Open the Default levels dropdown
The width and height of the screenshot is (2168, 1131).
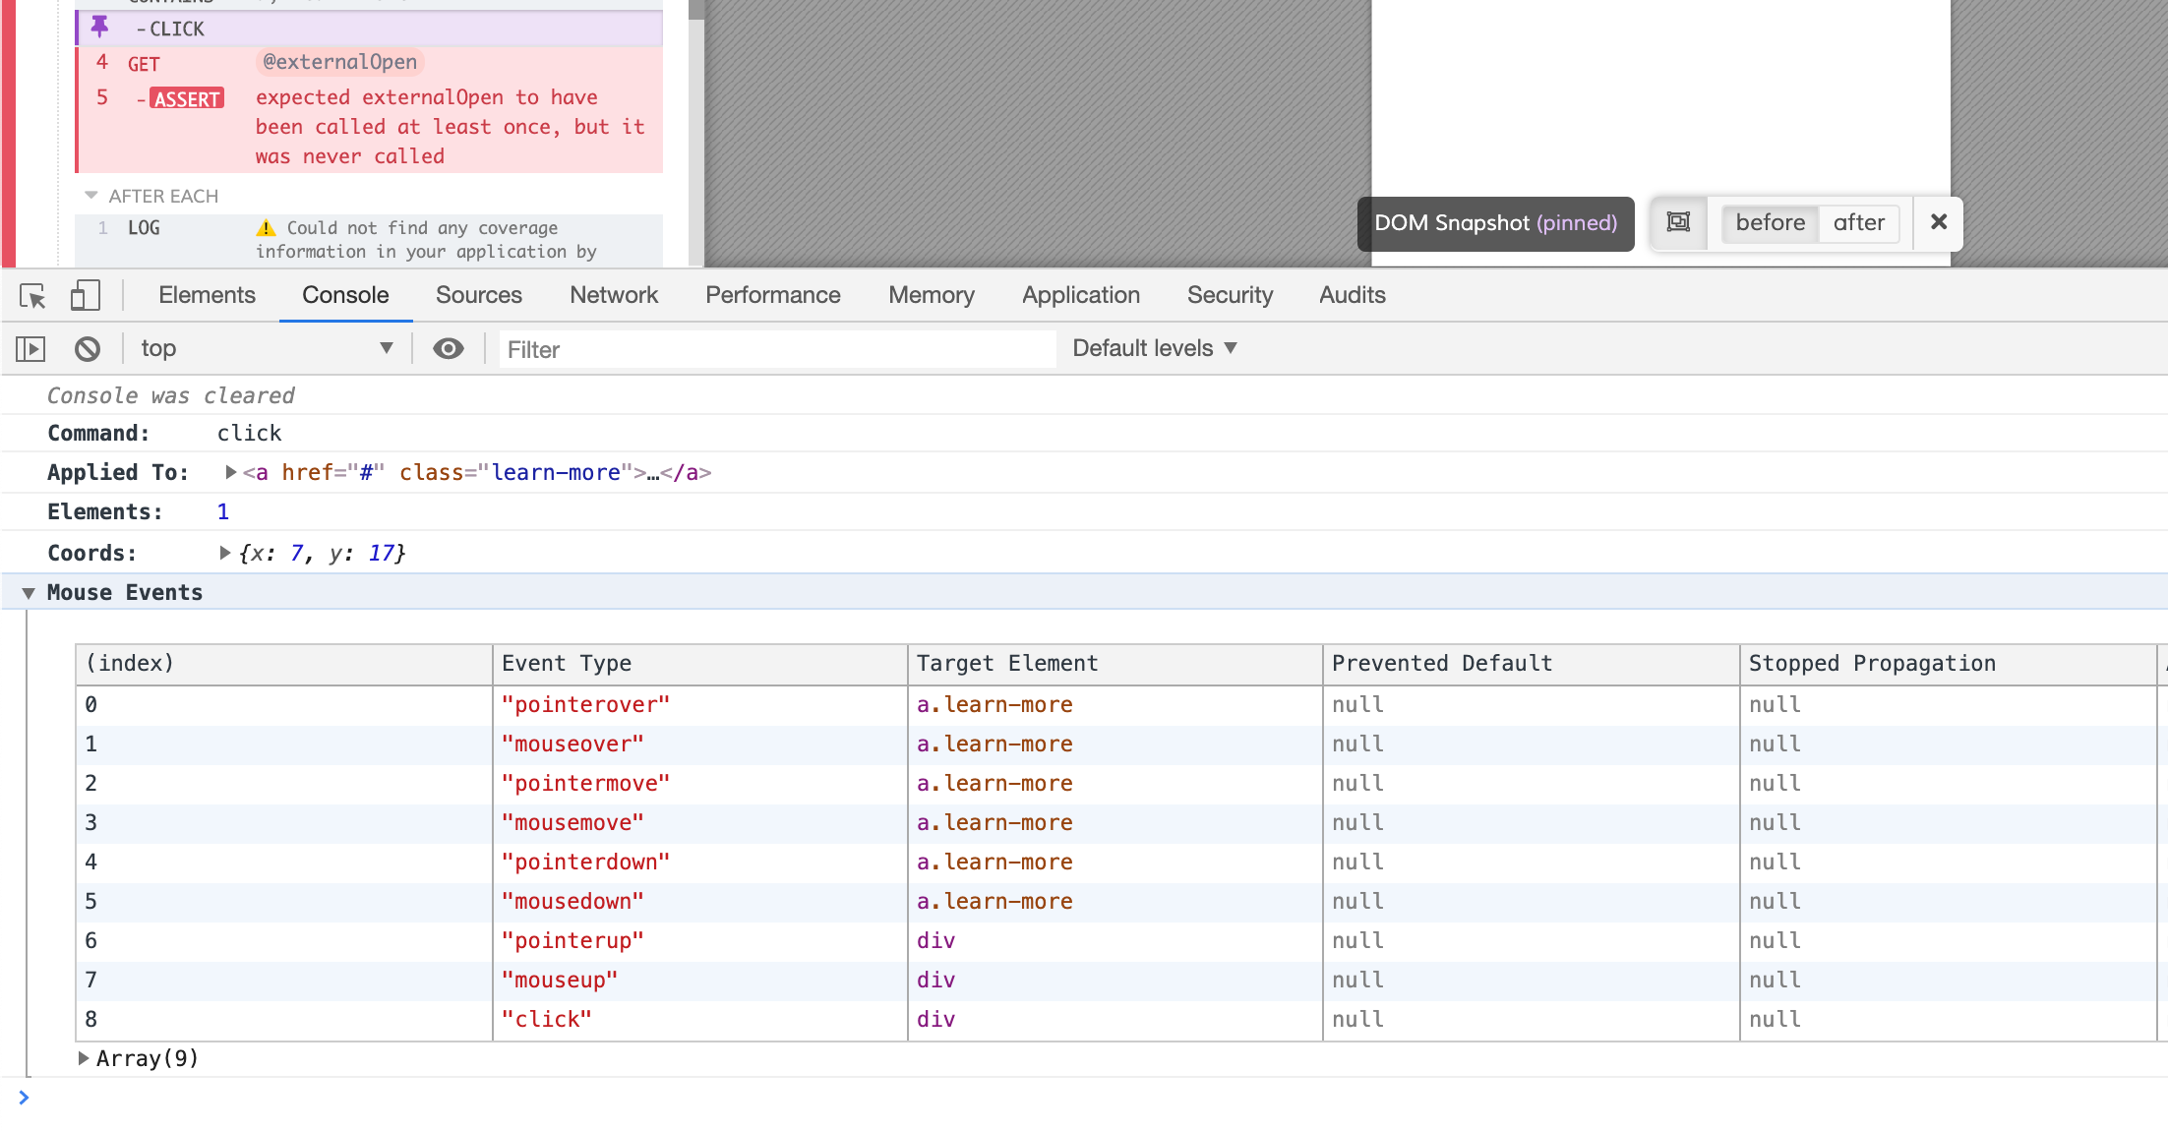pos(1153,348)
